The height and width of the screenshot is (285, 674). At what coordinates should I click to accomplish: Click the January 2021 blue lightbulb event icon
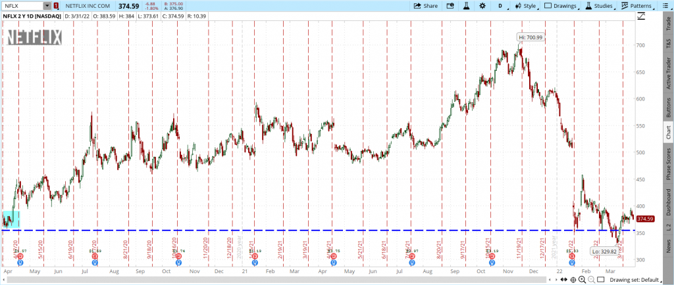[255, 263]
